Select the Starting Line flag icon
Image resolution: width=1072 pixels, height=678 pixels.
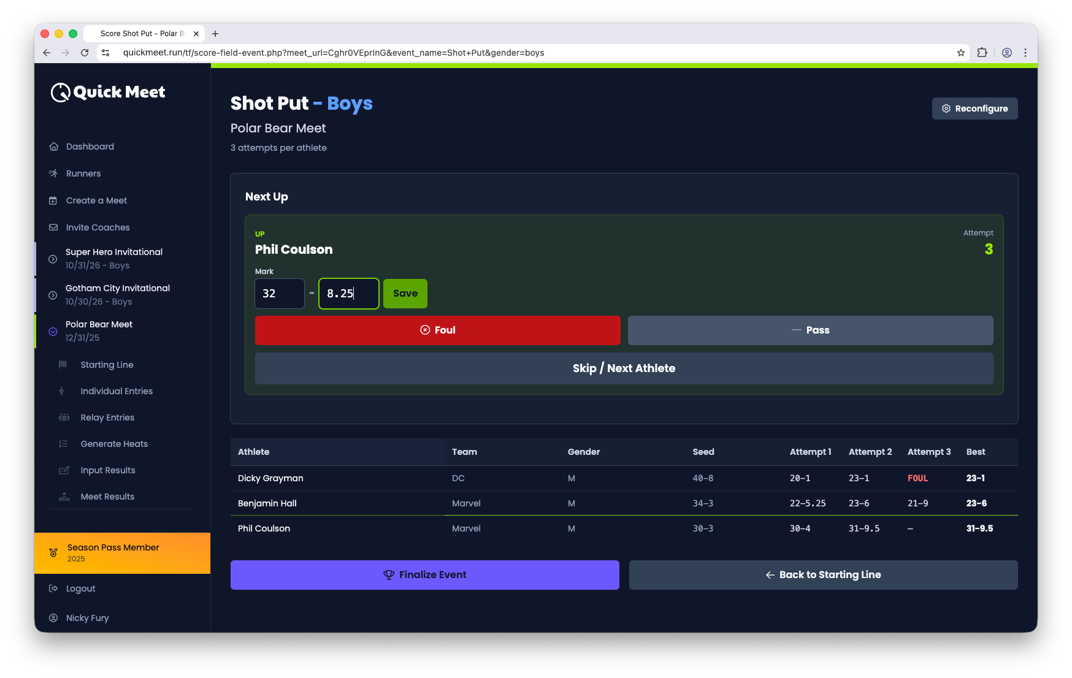point(62,365)
